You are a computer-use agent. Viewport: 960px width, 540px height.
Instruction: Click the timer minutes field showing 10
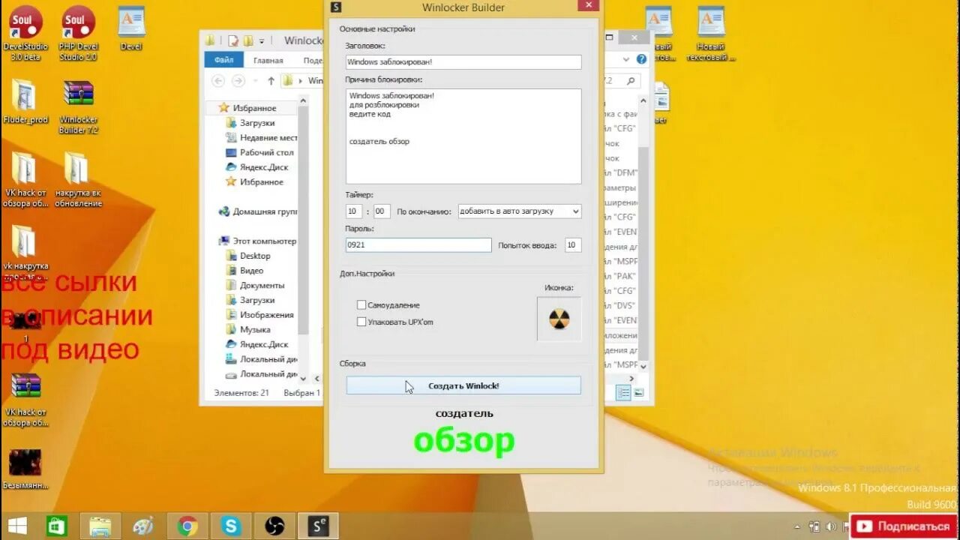[x=354, y=211]
